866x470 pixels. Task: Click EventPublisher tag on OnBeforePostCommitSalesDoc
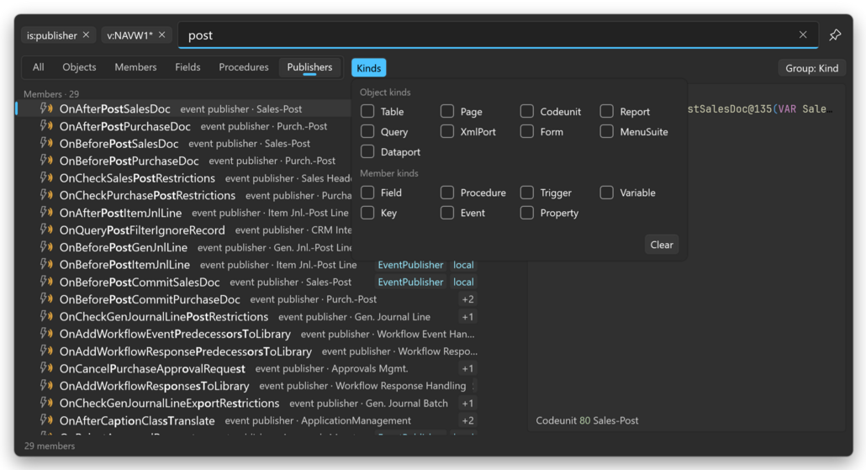coord(410,282)
